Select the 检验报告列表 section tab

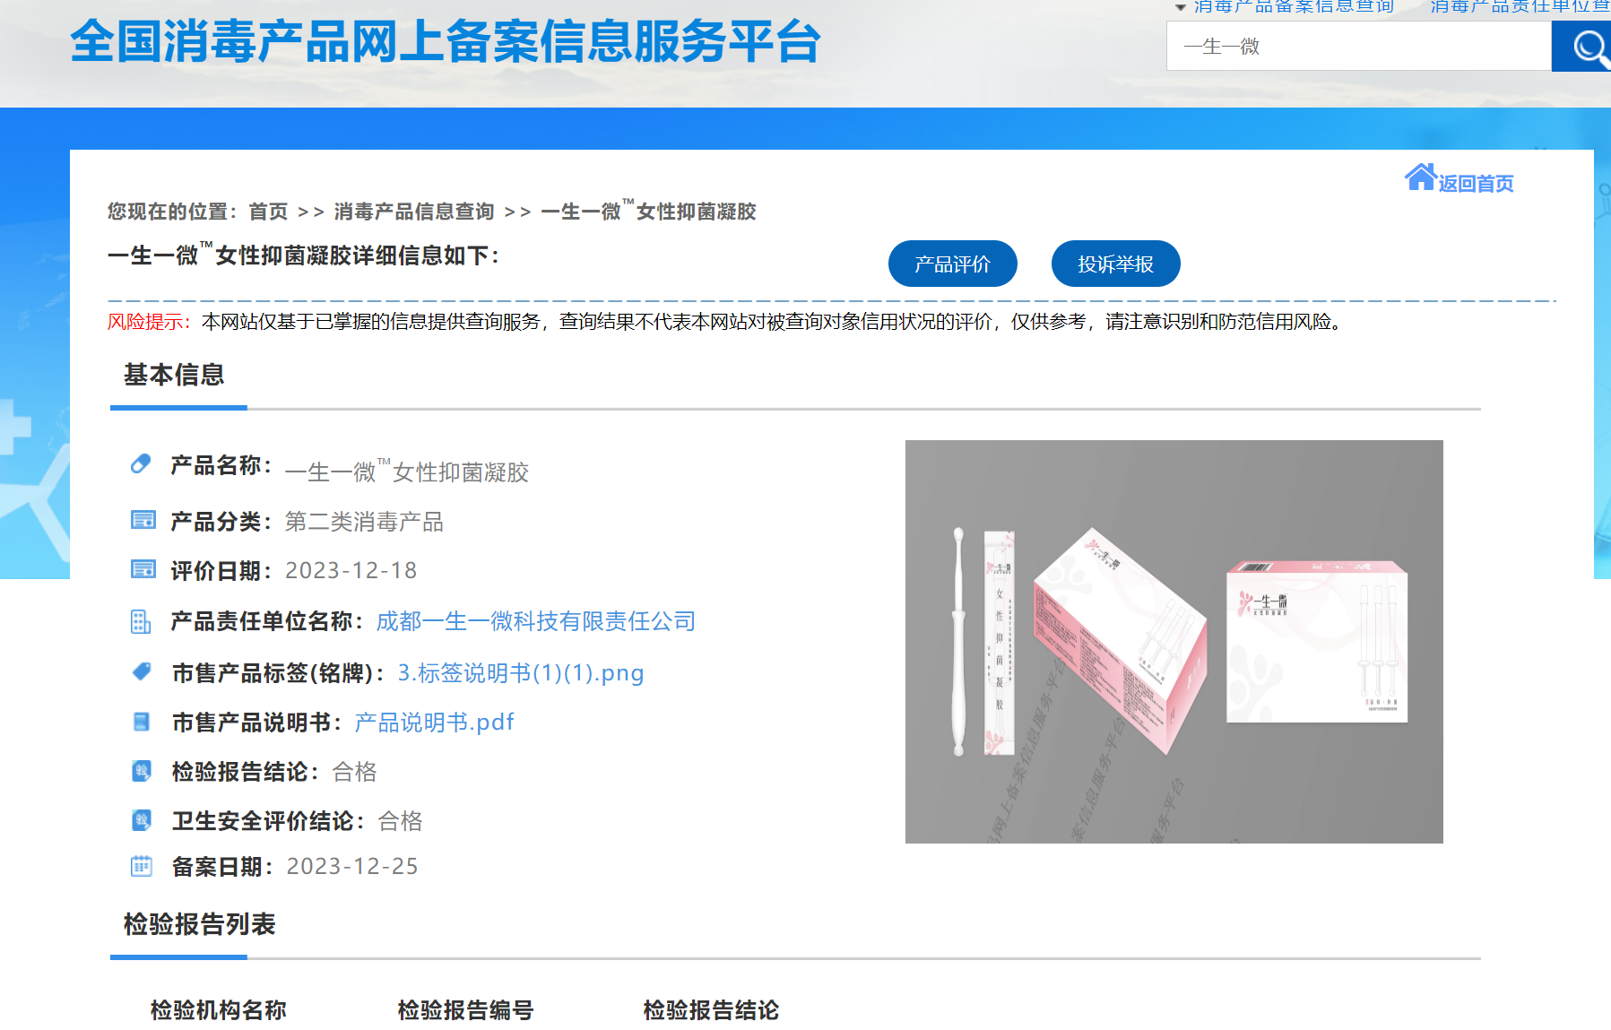tap(199, 924)
